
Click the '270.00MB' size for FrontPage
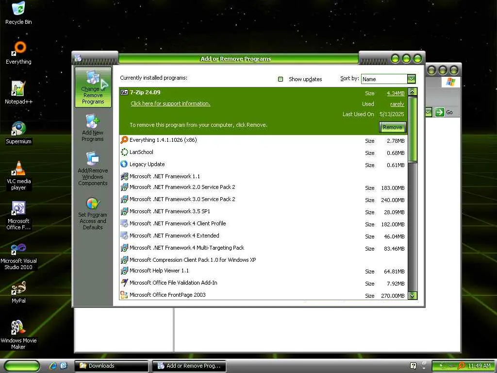[393, 296]
